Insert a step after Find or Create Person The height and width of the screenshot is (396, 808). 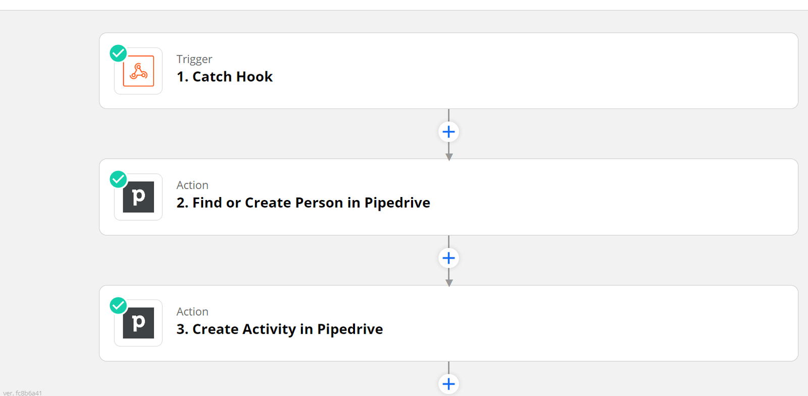pos(448,258)
